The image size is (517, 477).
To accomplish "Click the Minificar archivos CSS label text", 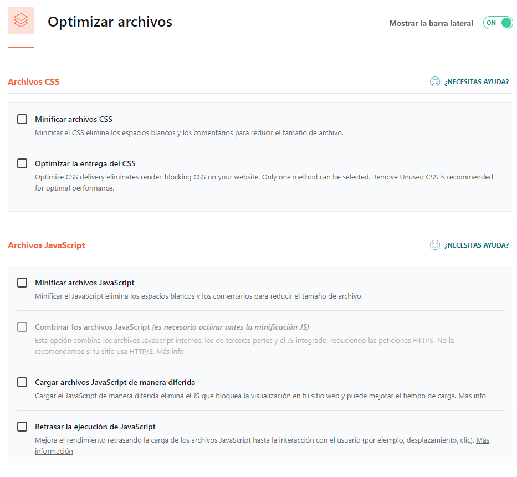I will pos(74,119).
